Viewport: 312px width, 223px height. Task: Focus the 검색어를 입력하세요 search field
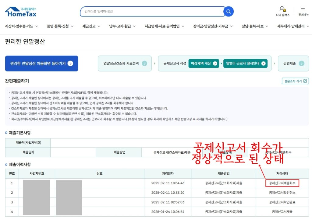pyautogui.click(x=152, y=12)
